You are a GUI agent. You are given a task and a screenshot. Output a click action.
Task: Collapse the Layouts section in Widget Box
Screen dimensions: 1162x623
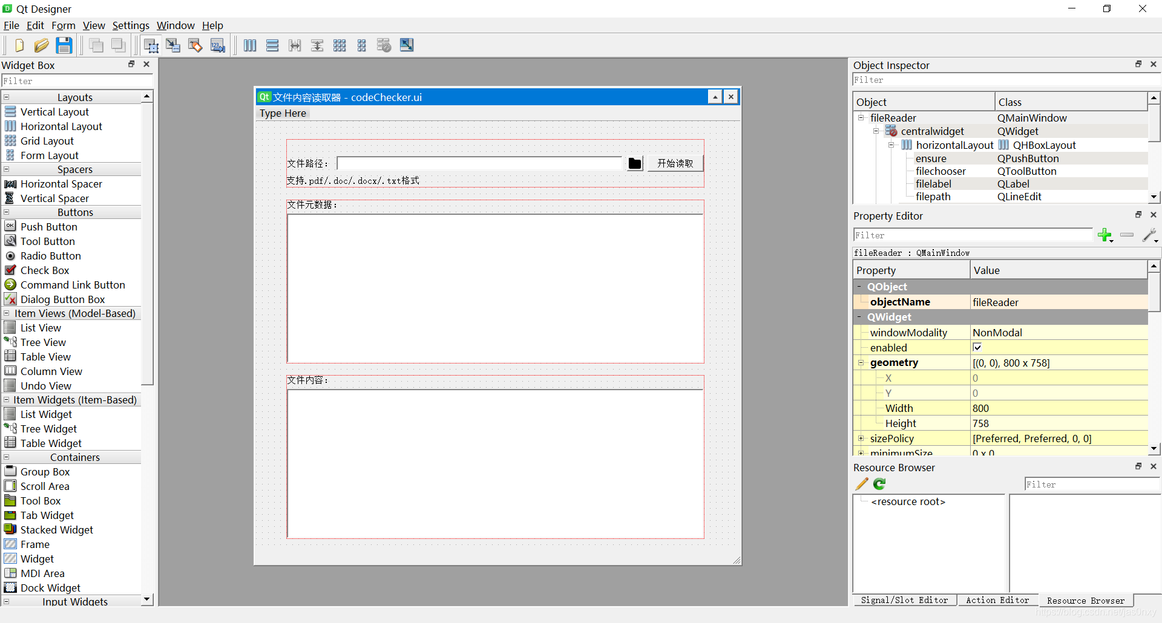coord(5,97)
